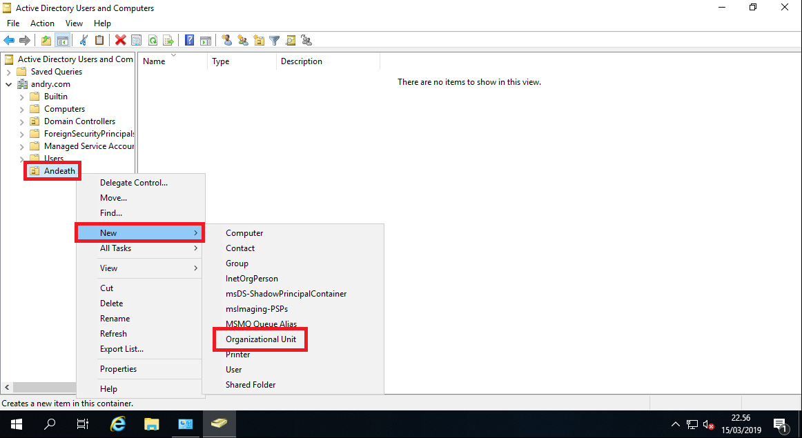Switch to Server Manager on the taskbar
The image size is (802, 438).
(x=185, y=424)
